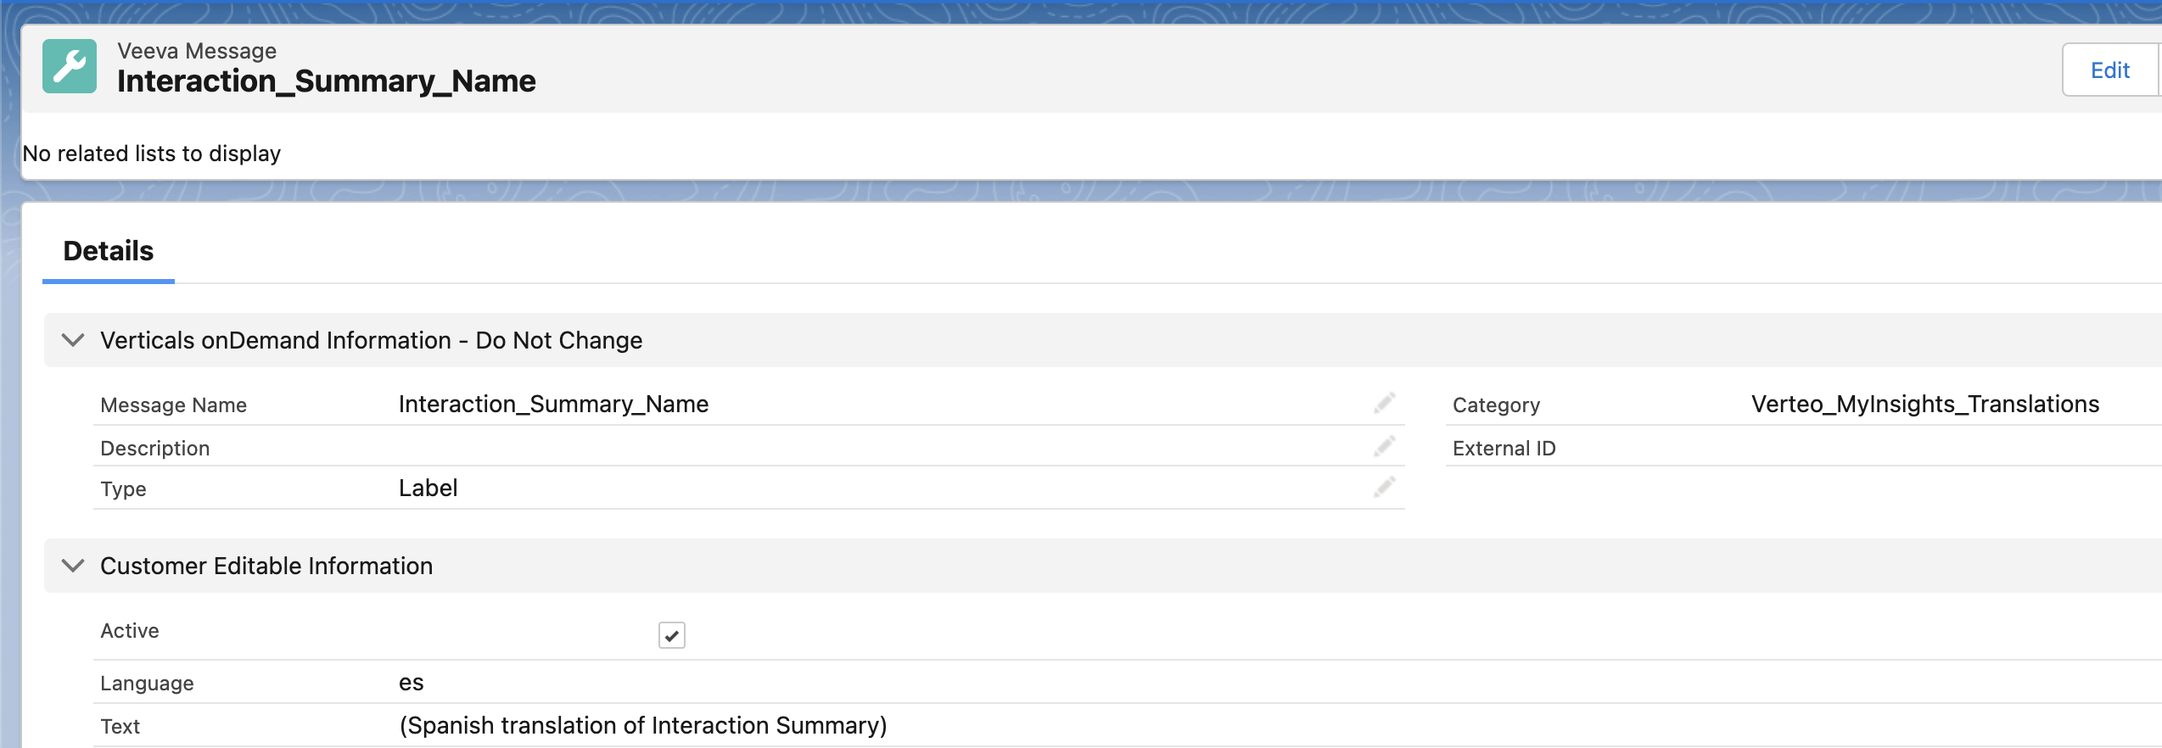
Task: Toggle the Active checkbox
Action: pos(671,634)
